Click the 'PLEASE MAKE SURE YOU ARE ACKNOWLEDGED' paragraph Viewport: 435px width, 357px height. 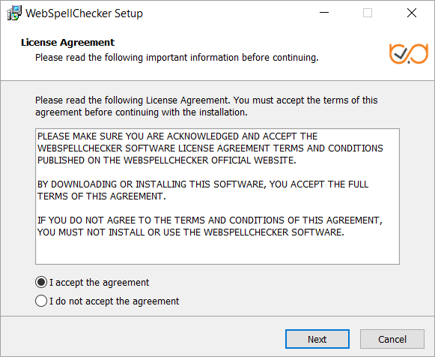coord(210,148)
